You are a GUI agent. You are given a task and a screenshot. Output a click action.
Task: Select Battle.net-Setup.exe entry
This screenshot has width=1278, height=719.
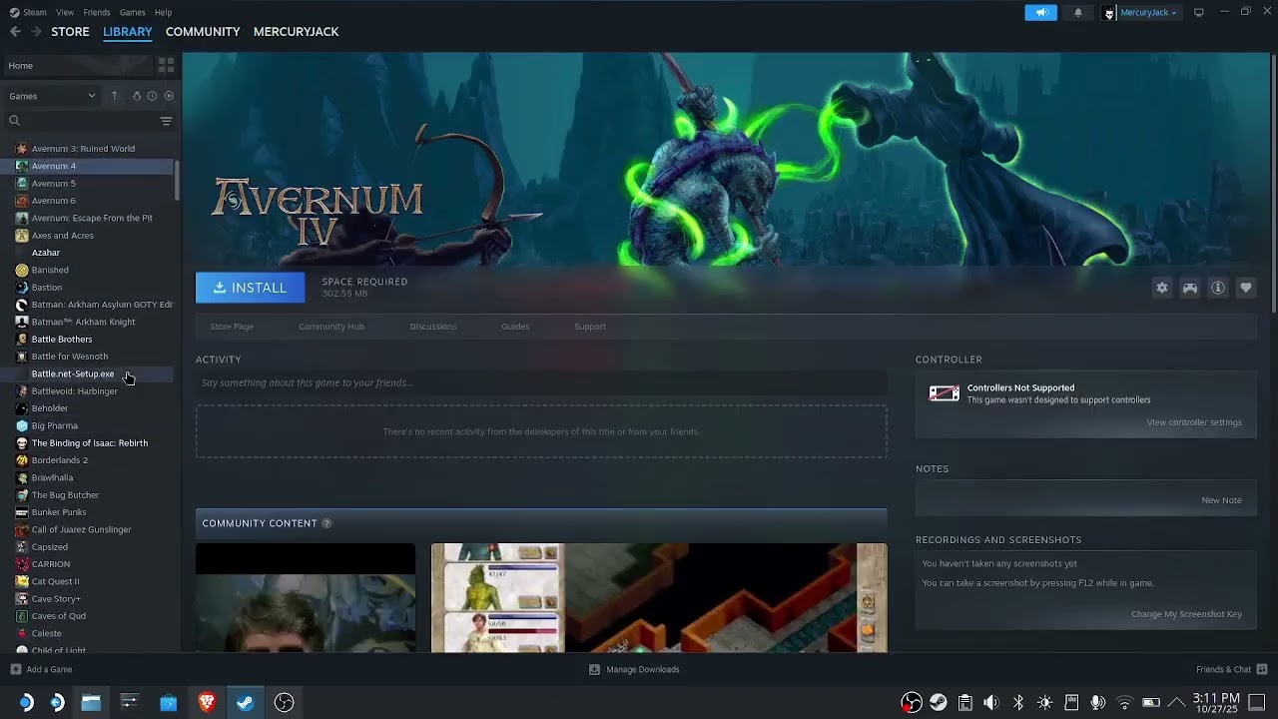coord(73,373)
